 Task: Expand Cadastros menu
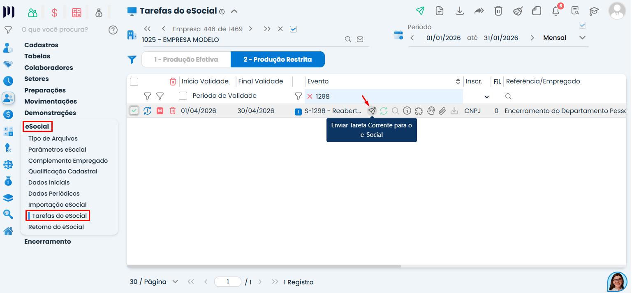click(x=41, y=45)
